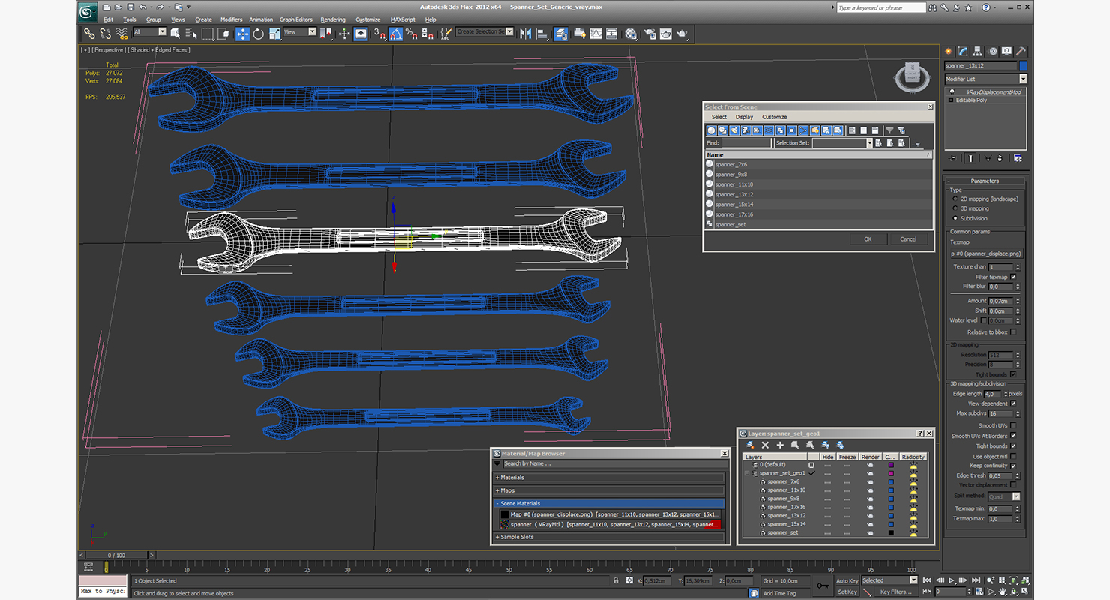Click the time slider 0 / 100 handle
1110x600 pixels.
(115, 556)
